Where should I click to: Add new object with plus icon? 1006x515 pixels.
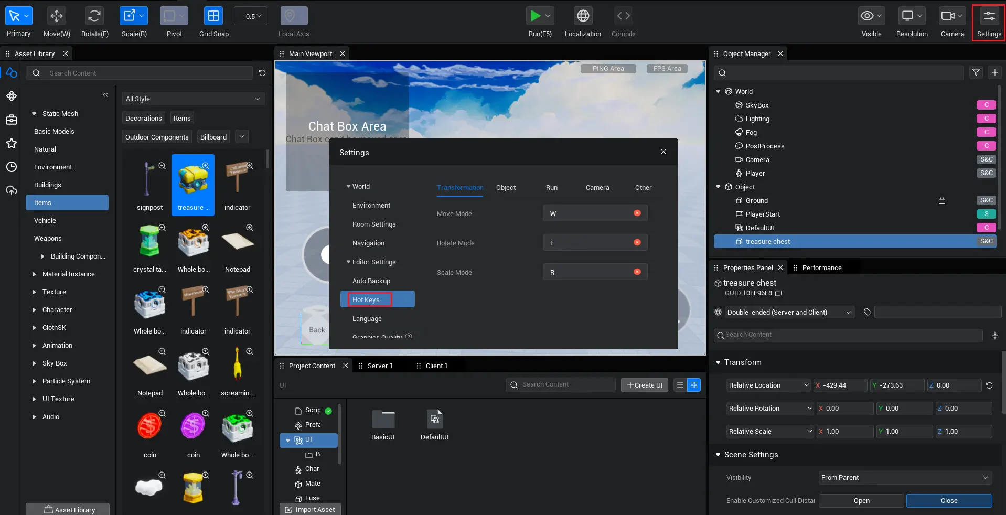(994, 72)
